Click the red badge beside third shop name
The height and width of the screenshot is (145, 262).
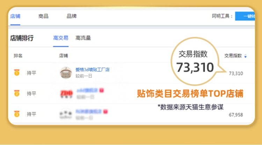point(105,112)
